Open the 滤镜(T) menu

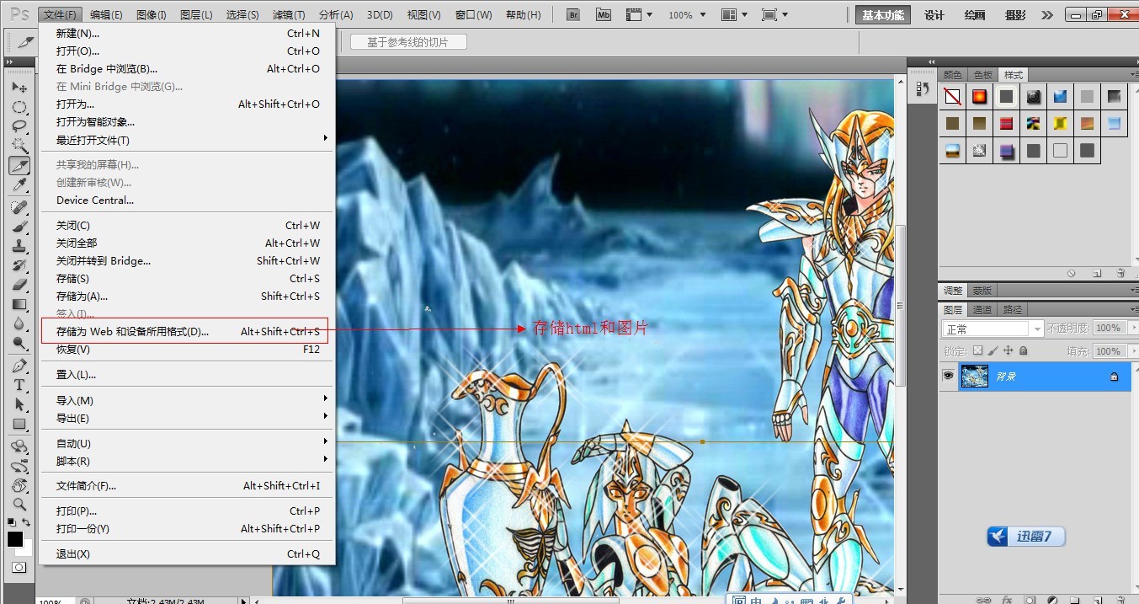point(289,15)
